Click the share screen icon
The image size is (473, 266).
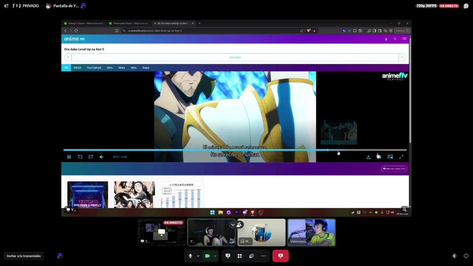tap(228, 256)
